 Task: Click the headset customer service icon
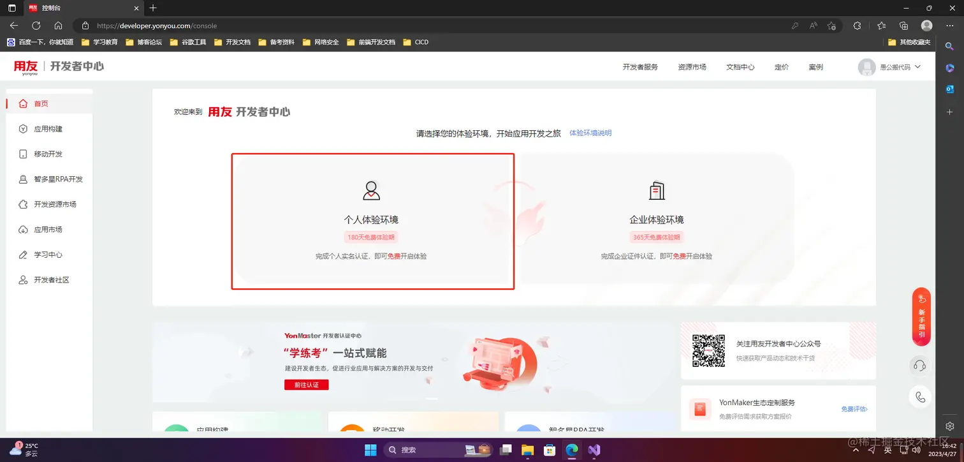click(920, 364)
